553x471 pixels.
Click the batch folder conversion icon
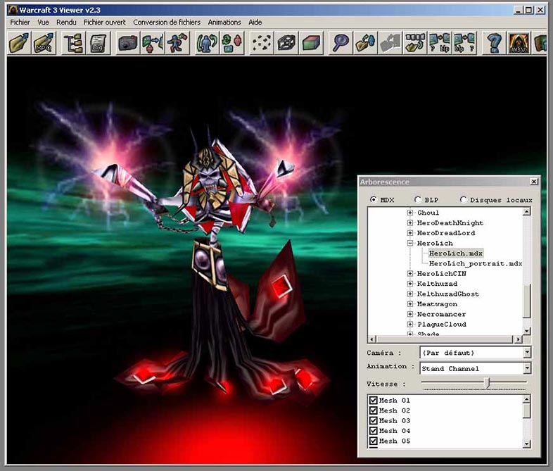click(x=415, y=43)
